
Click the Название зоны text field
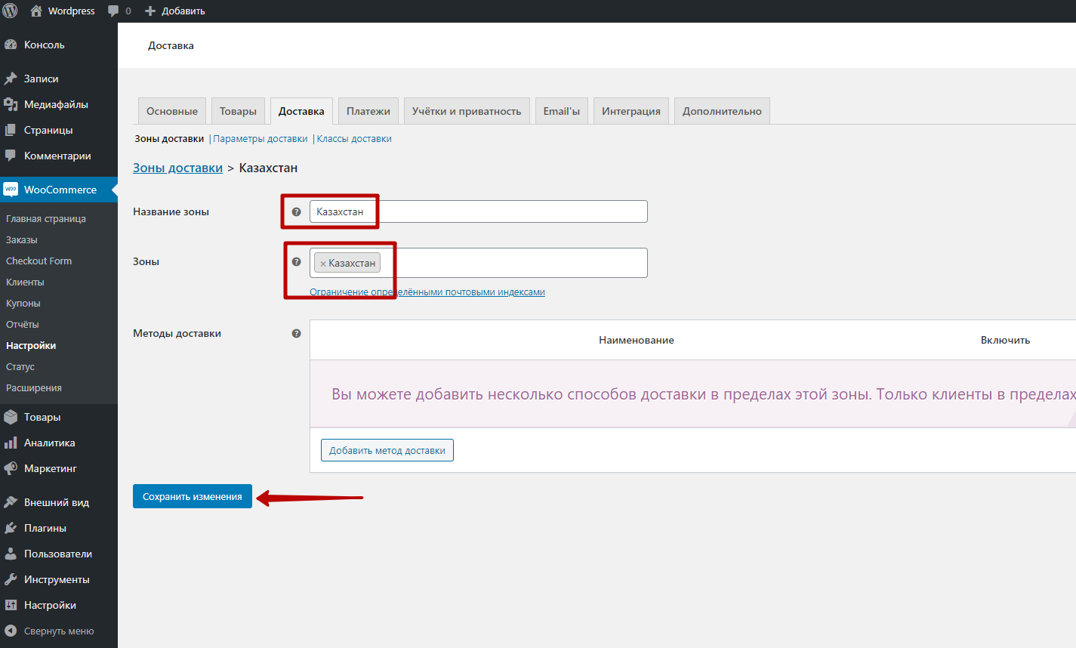tap(479, 211)
